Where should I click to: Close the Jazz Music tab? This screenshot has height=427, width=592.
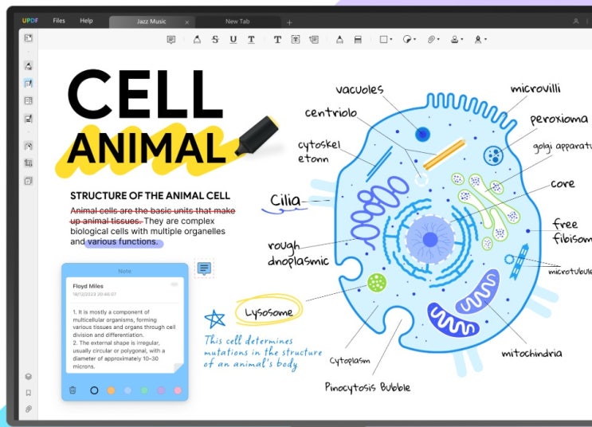[187, 22]
